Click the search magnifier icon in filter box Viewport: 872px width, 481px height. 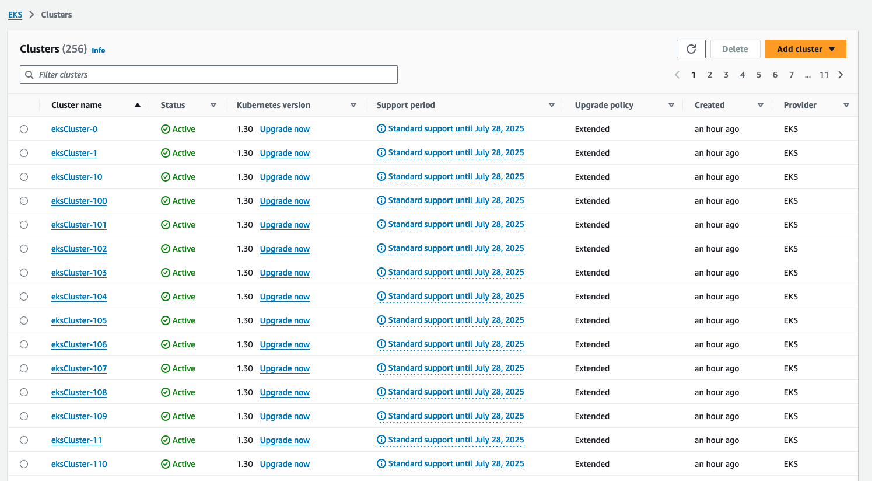(x=29, y=75)
